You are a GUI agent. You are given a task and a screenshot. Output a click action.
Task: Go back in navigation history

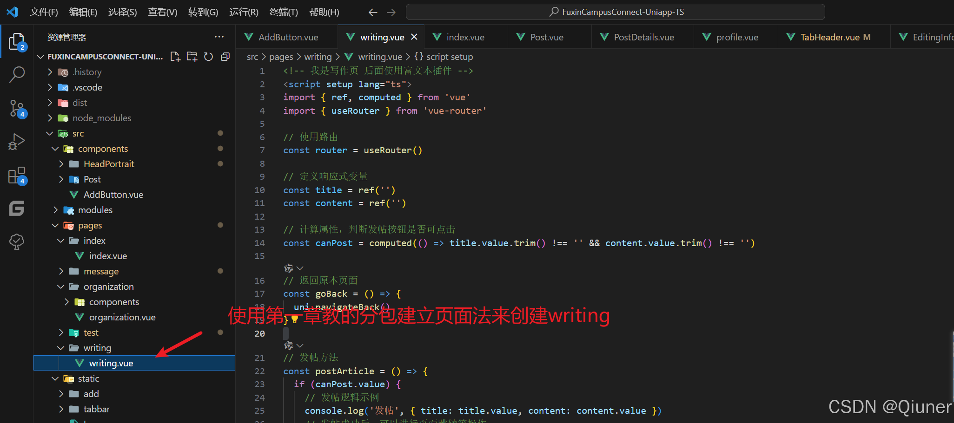pos(373,13)
